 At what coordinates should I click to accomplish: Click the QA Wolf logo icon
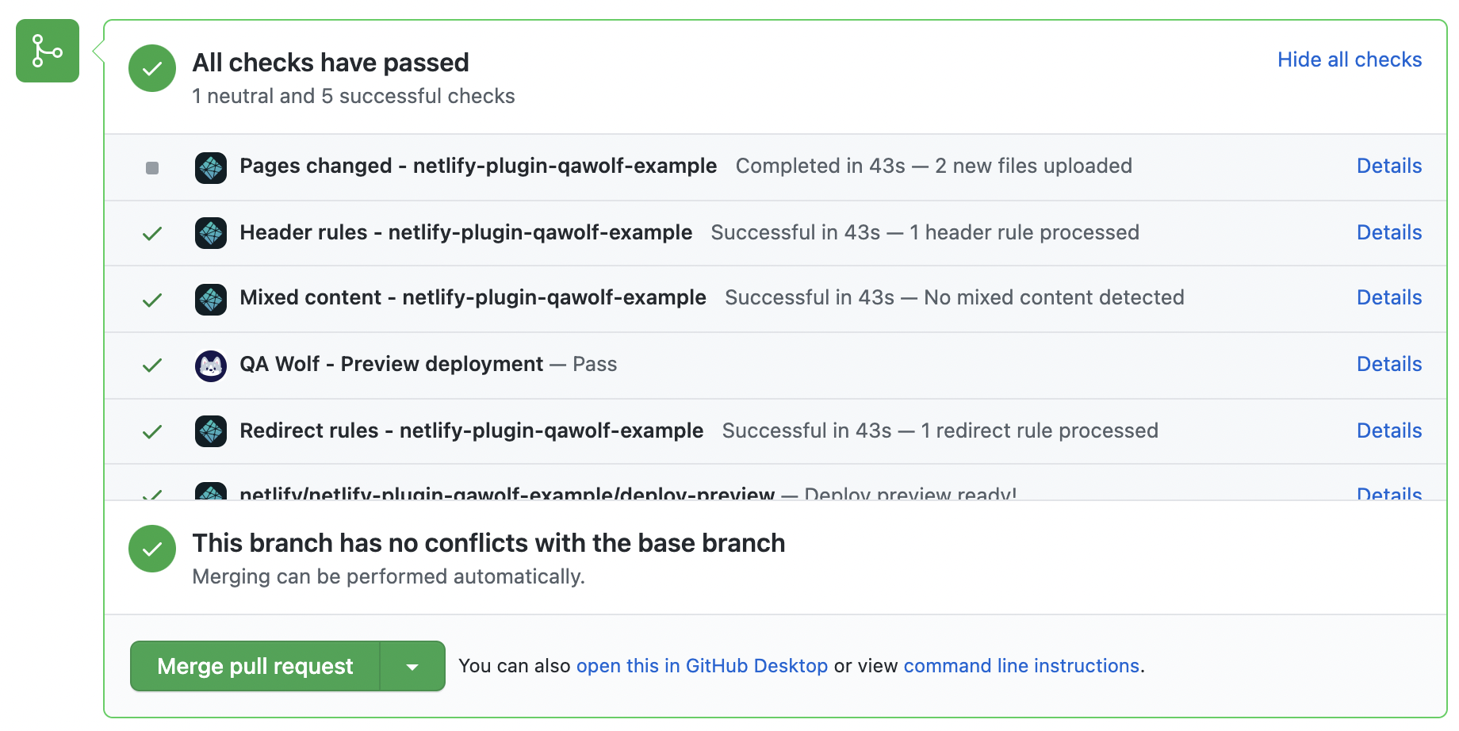coord(211,364)
